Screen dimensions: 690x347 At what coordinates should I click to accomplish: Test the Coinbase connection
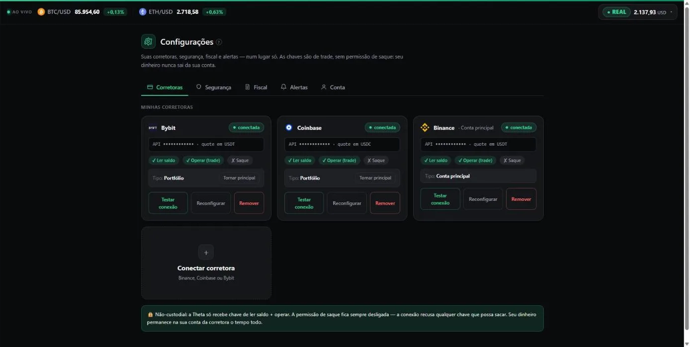(x=304, y=203)
